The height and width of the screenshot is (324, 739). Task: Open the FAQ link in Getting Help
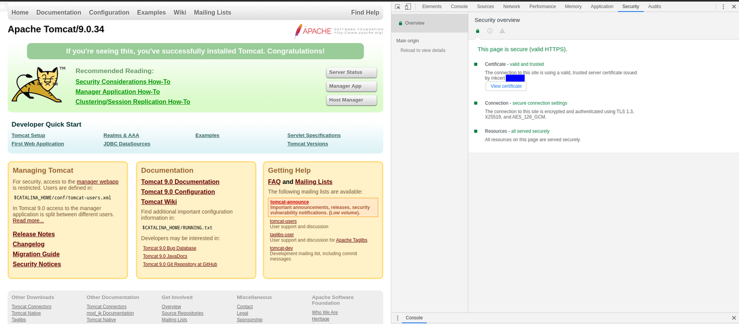[274, 182]
